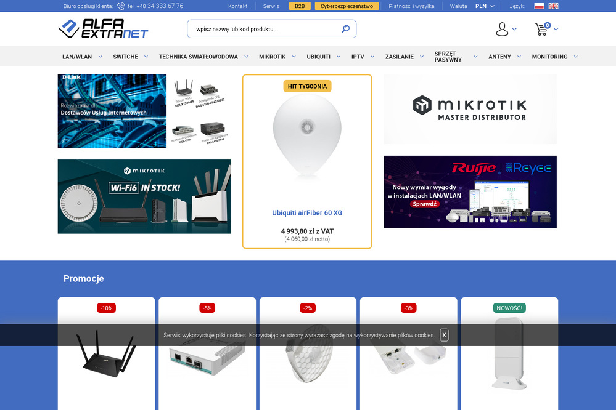This screenshot has width=616, height=410.
Task: Switch language with the Polish flag
Action: click(539, 6)
